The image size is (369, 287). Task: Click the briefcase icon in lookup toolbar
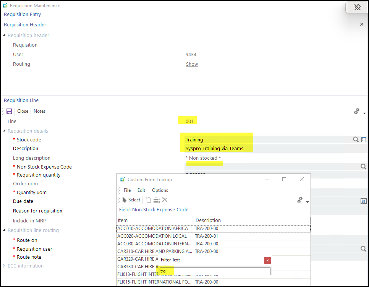click(x=157, y=200)
